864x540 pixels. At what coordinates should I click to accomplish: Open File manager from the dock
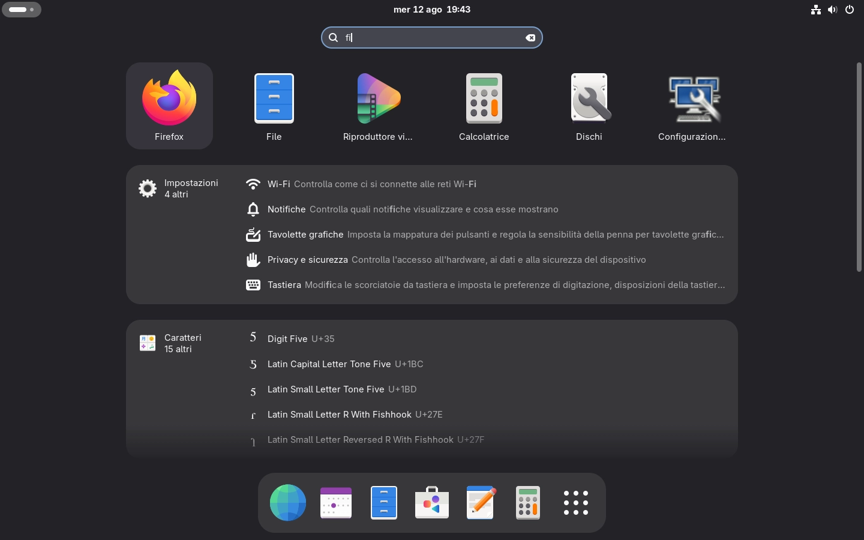click(384, 503)
